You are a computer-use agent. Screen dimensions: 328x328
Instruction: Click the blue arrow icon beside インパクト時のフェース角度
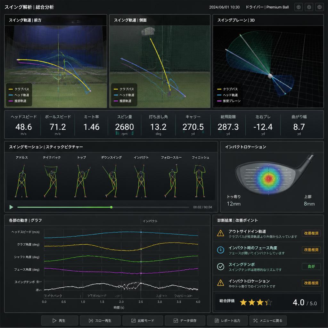[x=220, y=250]
